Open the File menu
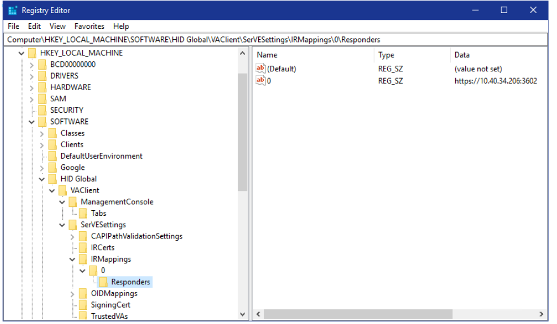This screenshot has width=557, height=324. 14,26
